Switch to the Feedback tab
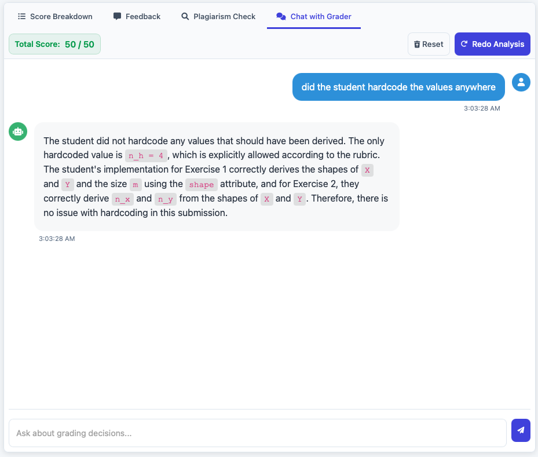Screen dimensions: 538x457 pos(137,16)
